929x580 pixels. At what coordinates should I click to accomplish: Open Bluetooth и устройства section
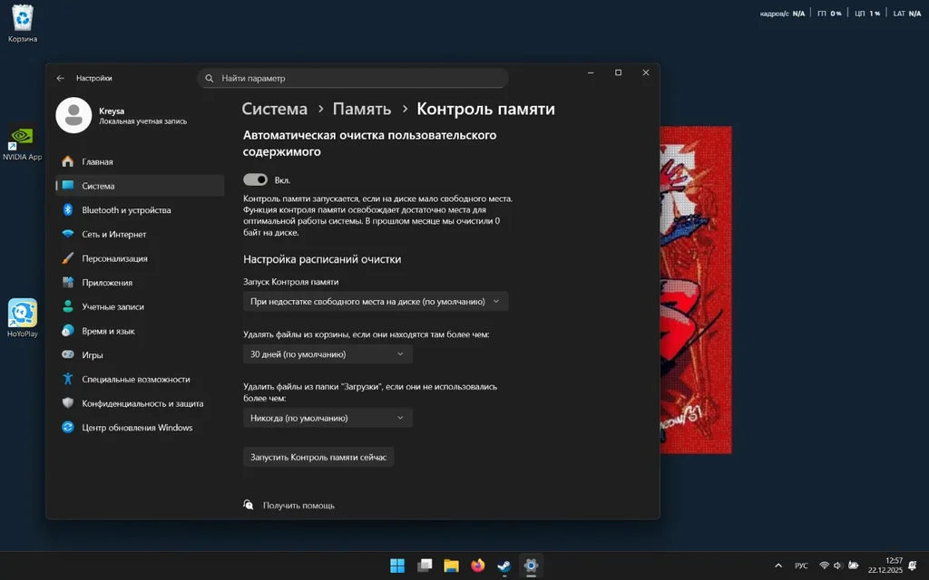point(126,210)
